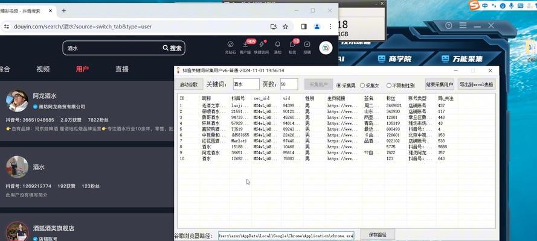Open the 通知 notifications bell
This screenshot has width=537, height=241.
[x=277, y=44]
